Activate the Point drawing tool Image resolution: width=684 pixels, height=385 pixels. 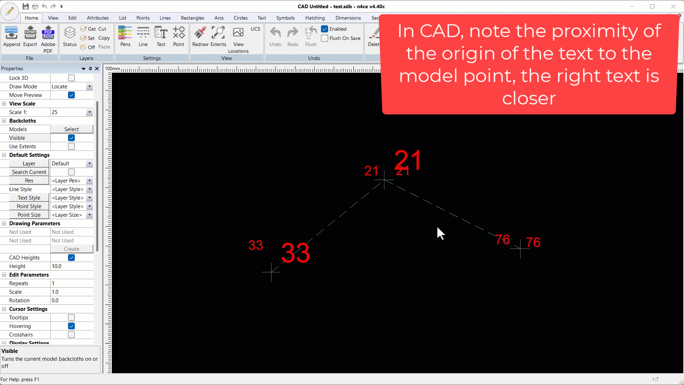click(x=179, y=36)
